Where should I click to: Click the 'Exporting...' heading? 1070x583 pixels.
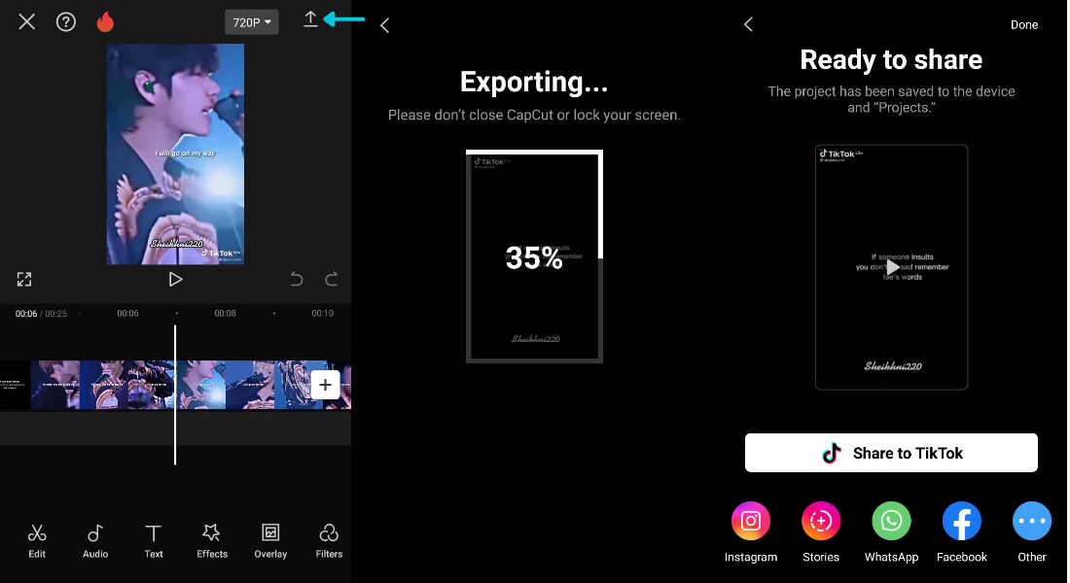tap(534, 82)
